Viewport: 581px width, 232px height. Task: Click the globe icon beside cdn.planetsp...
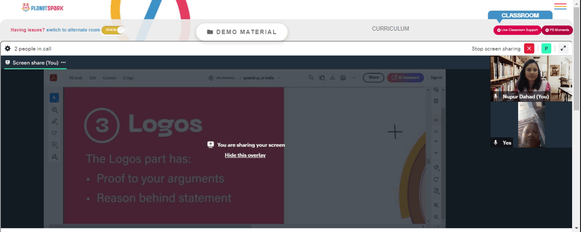pyautogui.click(x=211, y=78)
